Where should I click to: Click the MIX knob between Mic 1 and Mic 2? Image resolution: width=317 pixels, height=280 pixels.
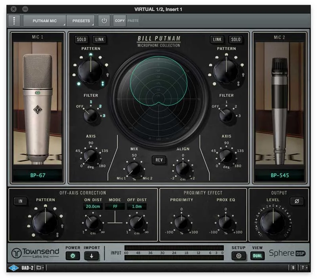tap(134, 169)
